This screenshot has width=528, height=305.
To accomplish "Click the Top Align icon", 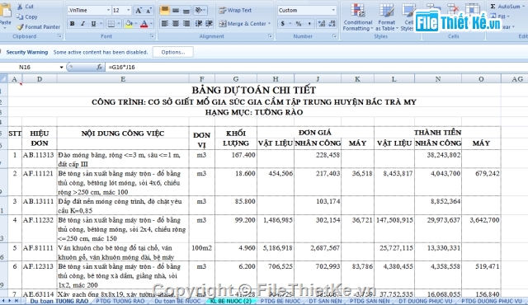I will pyautogui.click(x=165, y=11).
